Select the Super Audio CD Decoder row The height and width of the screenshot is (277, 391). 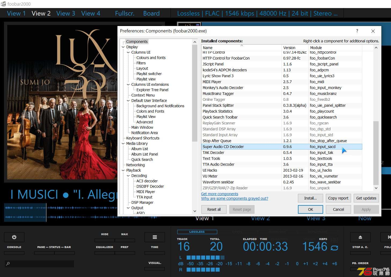pyautogui.click(x=282, y=147)
